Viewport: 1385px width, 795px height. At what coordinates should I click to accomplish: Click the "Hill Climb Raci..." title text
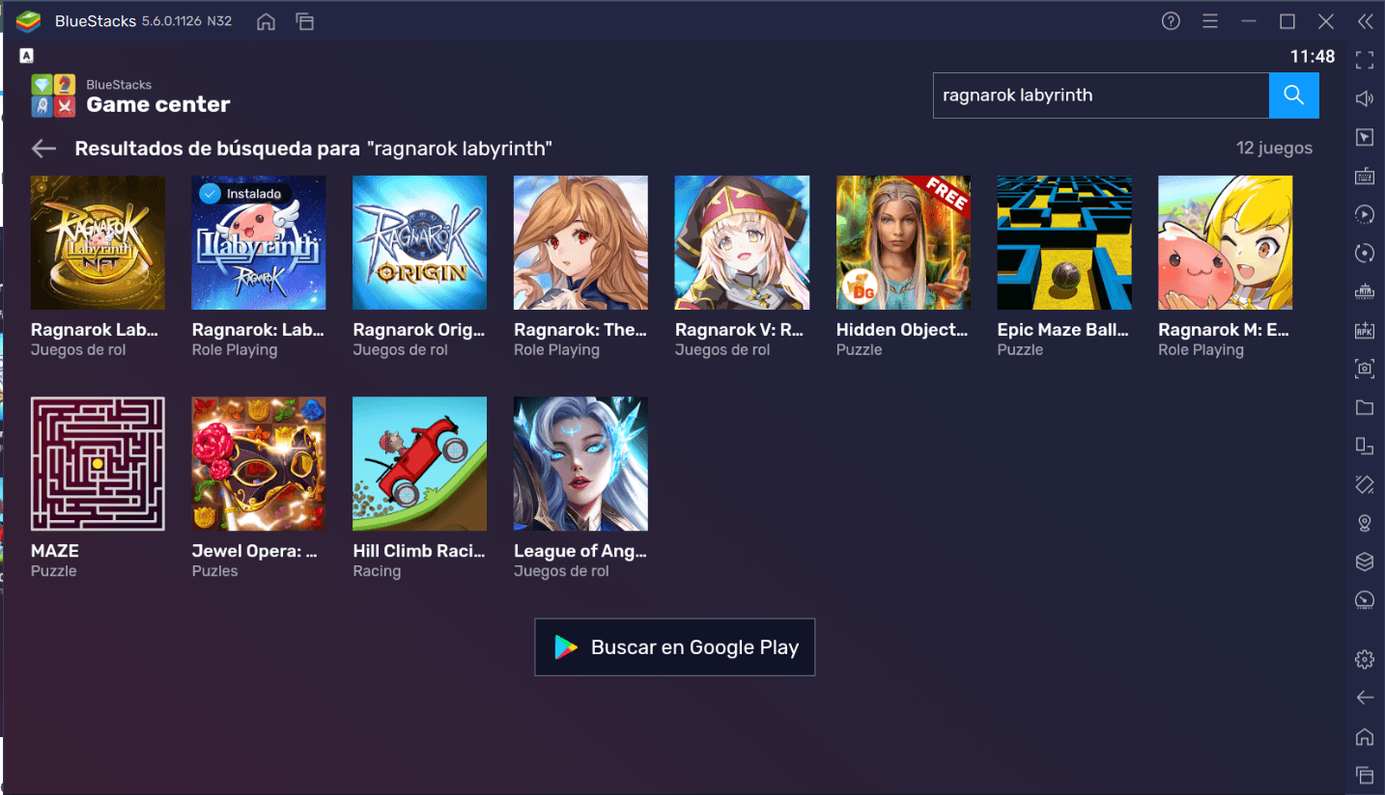[419, 551]
